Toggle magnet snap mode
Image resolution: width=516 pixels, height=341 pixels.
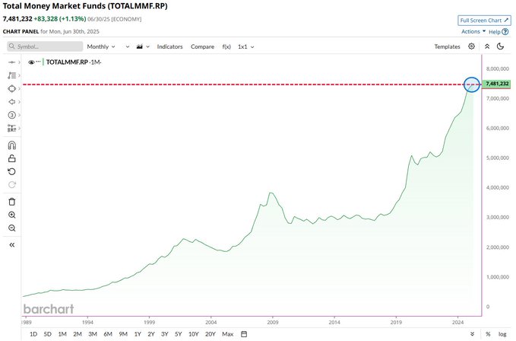[x=12, y=145]
